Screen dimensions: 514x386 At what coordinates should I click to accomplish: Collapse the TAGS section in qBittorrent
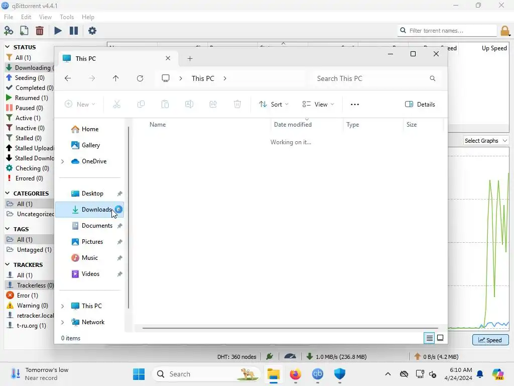point(7,229)
